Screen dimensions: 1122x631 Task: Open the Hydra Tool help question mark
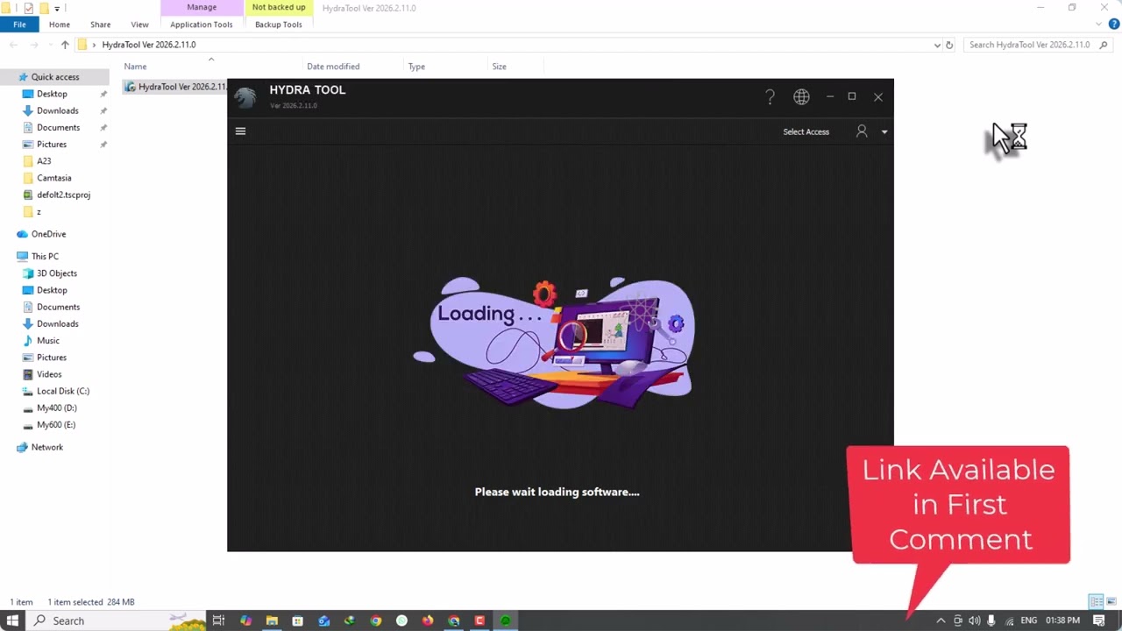coord(770,97)
